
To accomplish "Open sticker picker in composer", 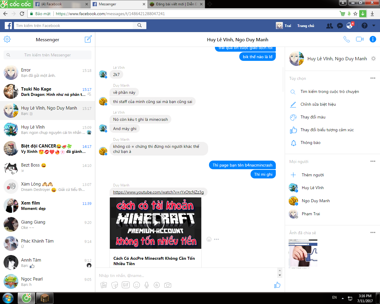I will pos(115,285).
